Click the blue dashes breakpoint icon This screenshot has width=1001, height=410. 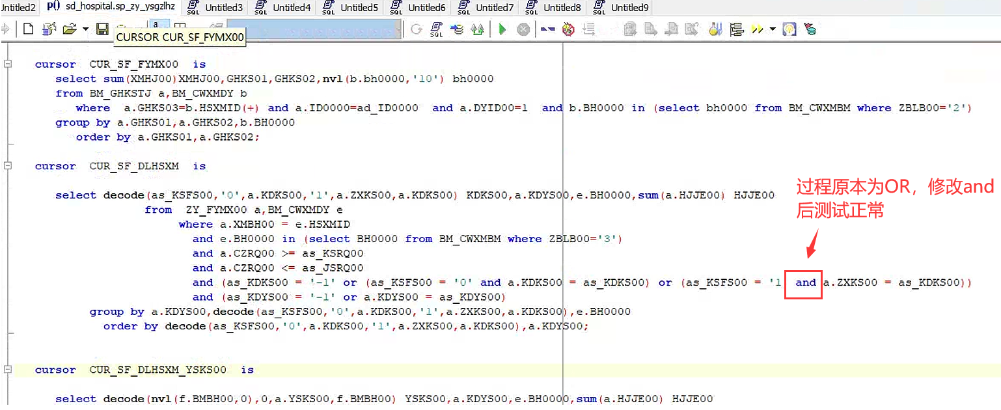548,29
